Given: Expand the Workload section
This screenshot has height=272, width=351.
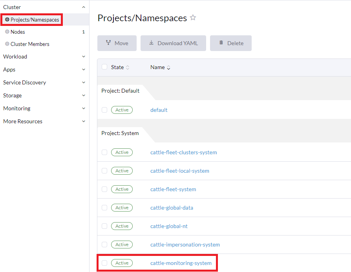Looking at the screenshot, I should click(x=83, y=57).
